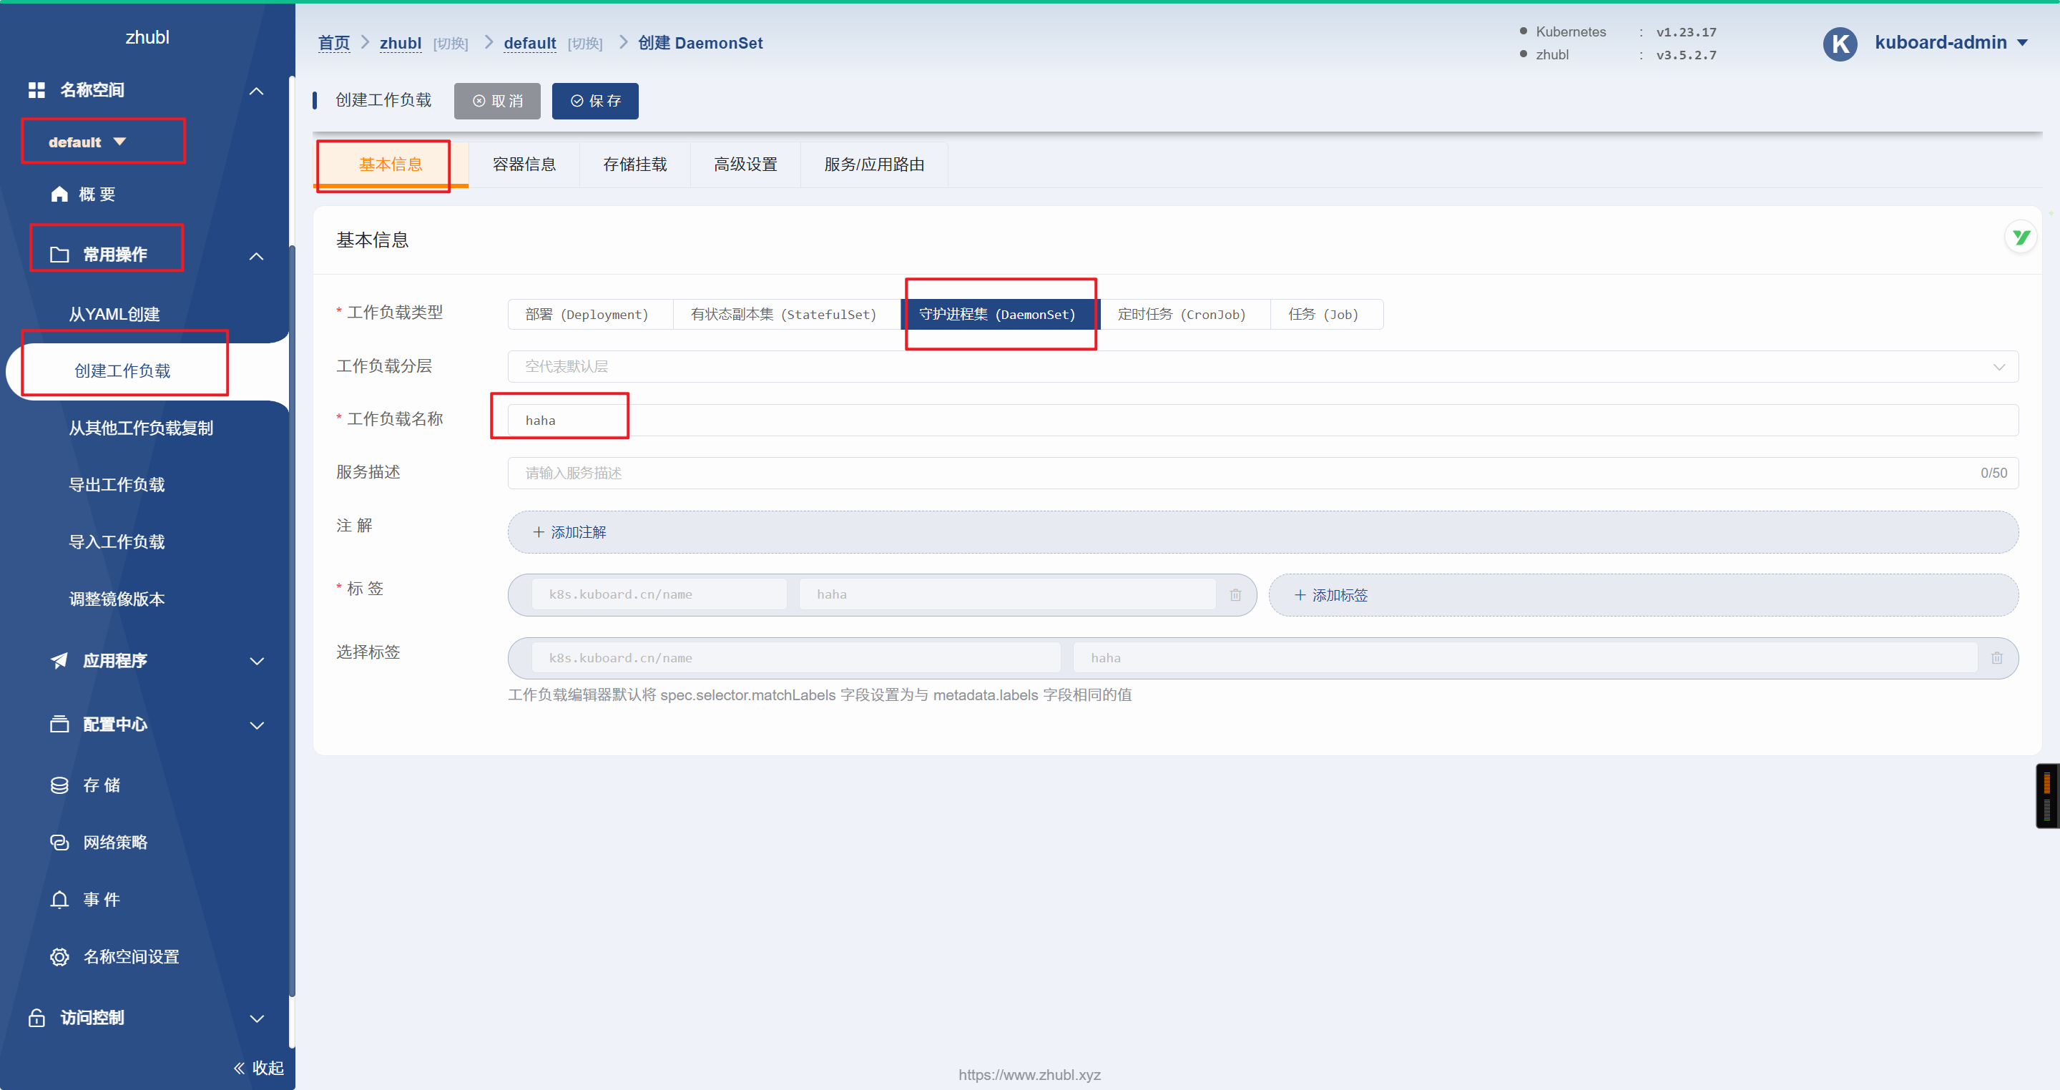The width and height of the screenshot is (2060, 1090).
Task: Open 调整镜像版本 in the sidebar
Action: click(x=117, y=599)
